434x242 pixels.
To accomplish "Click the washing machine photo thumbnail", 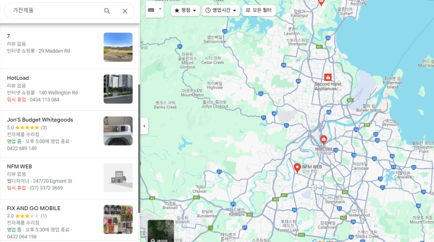I will (118, 131).
